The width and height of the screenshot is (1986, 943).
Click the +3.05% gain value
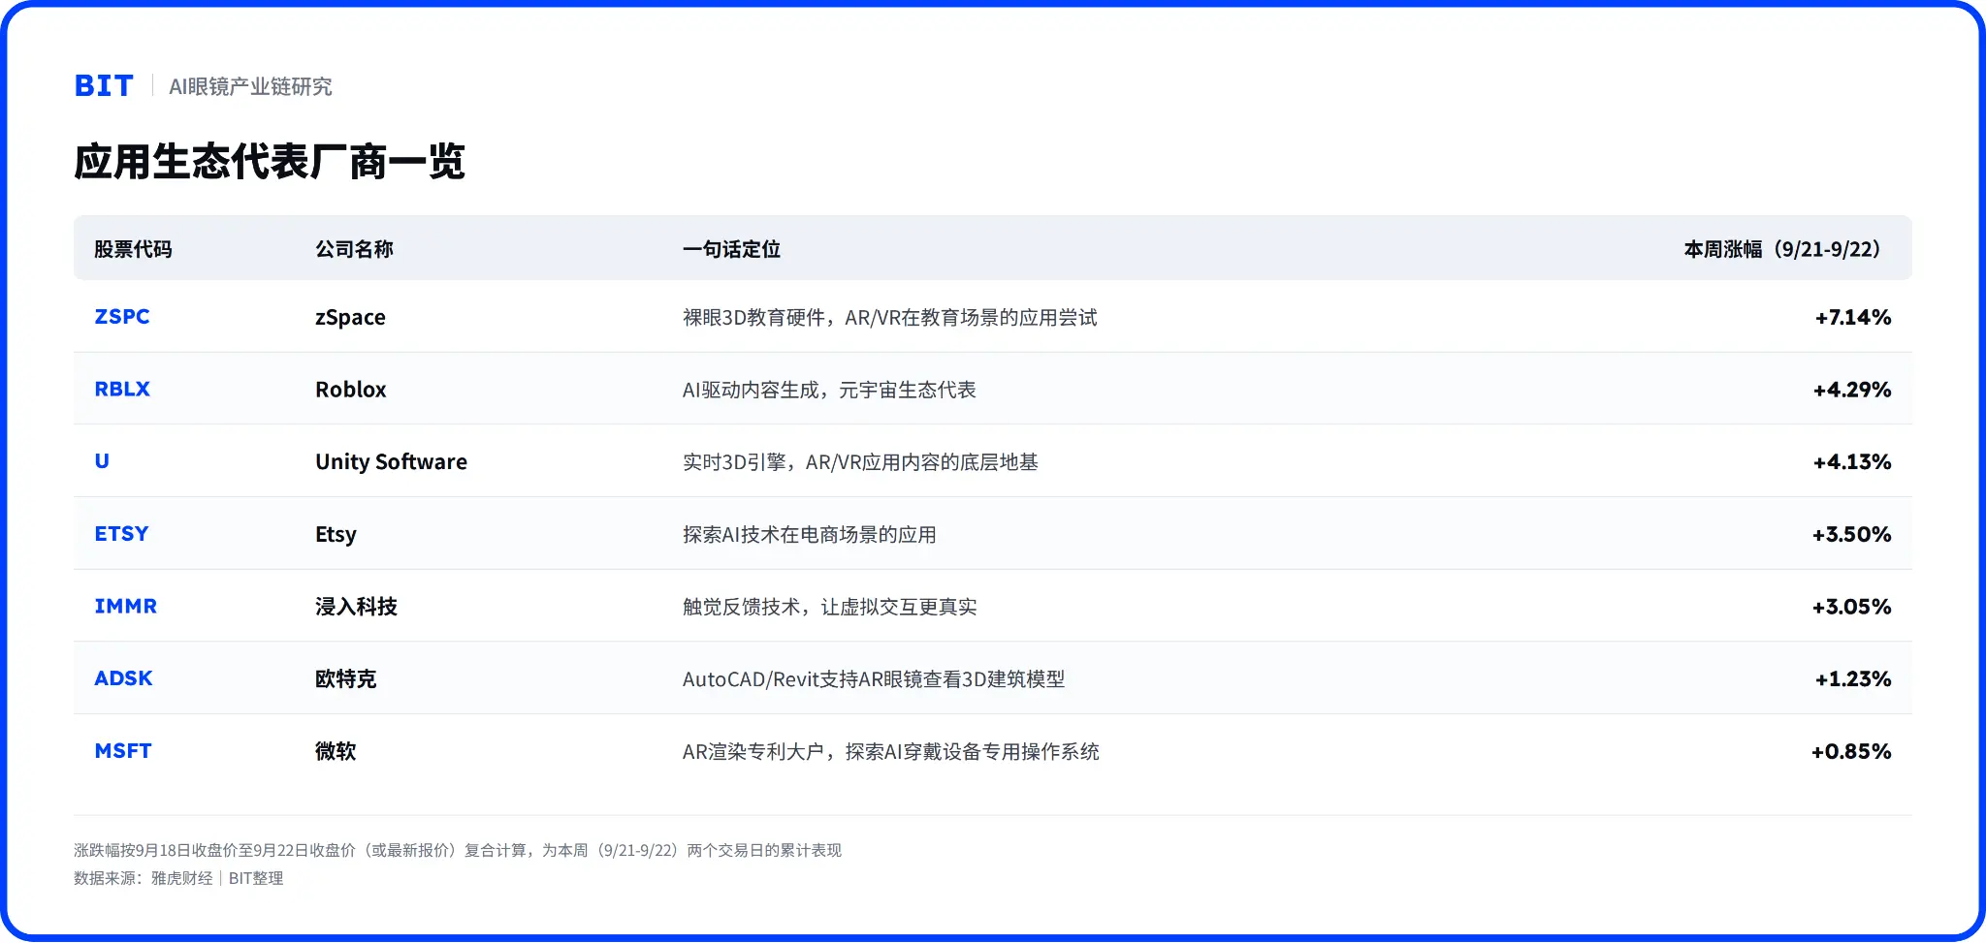pos(1852,607)
